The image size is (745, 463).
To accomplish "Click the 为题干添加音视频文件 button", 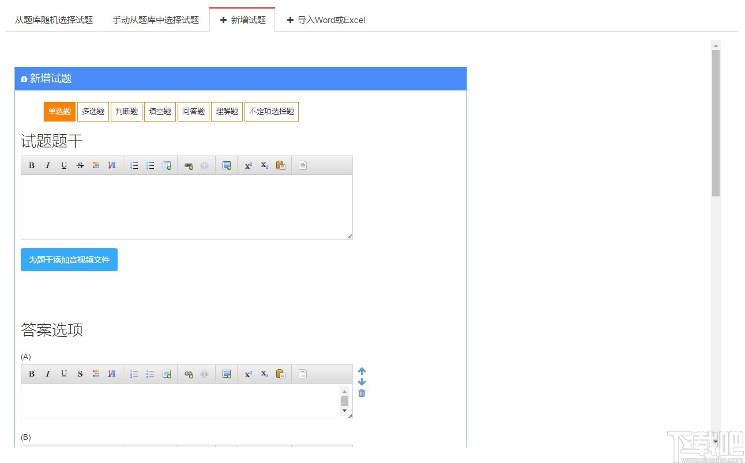I will (x=69, y=260).
